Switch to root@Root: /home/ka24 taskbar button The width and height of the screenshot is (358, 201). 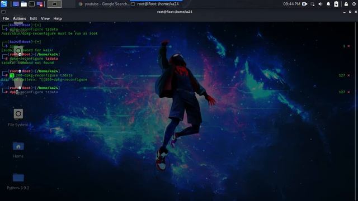(x=156, y=4)
